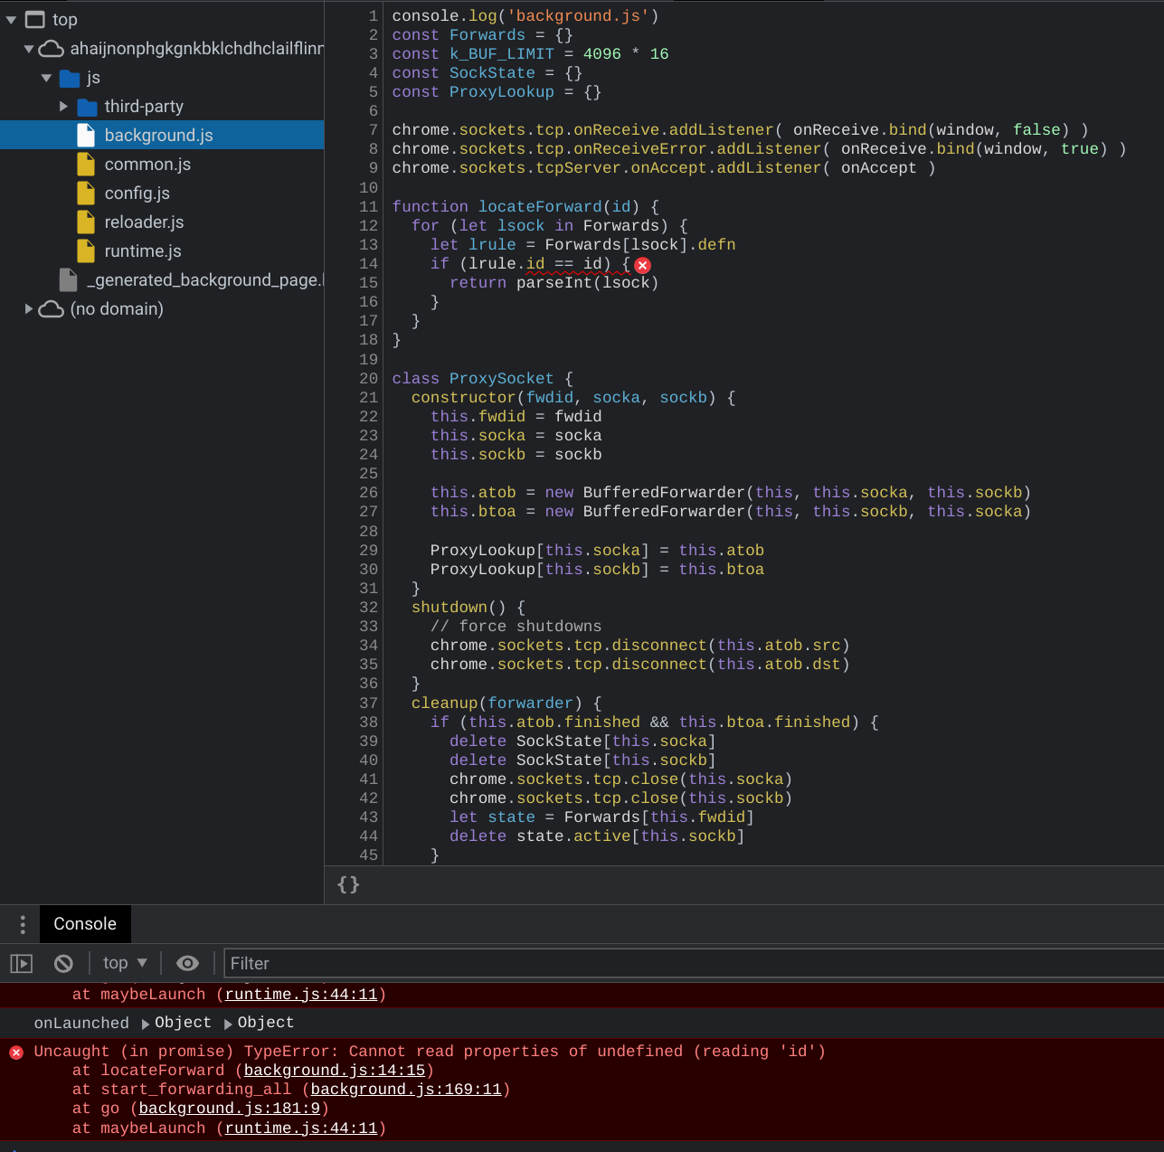Screen dimensions: 1164x1152
Task: Click the config.js file icon
Action: (x=86, y=194)
